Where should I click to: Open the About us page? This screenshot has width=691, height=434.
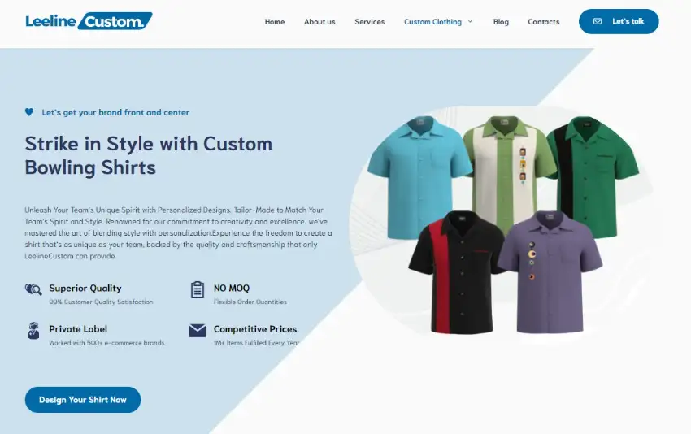319,22
